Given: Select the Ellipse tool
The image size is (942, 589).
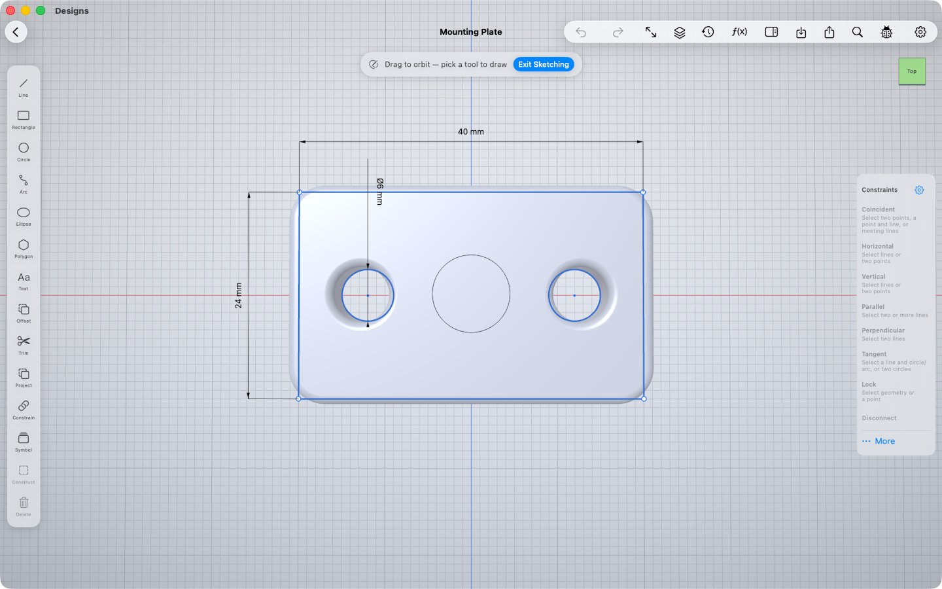Looking at the screenshot, I should (x=24, y=216).
